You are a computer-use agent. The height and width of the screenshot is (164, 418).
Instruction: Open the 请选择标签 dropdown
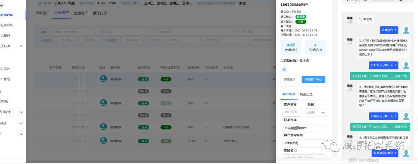[x=225, y=40]
